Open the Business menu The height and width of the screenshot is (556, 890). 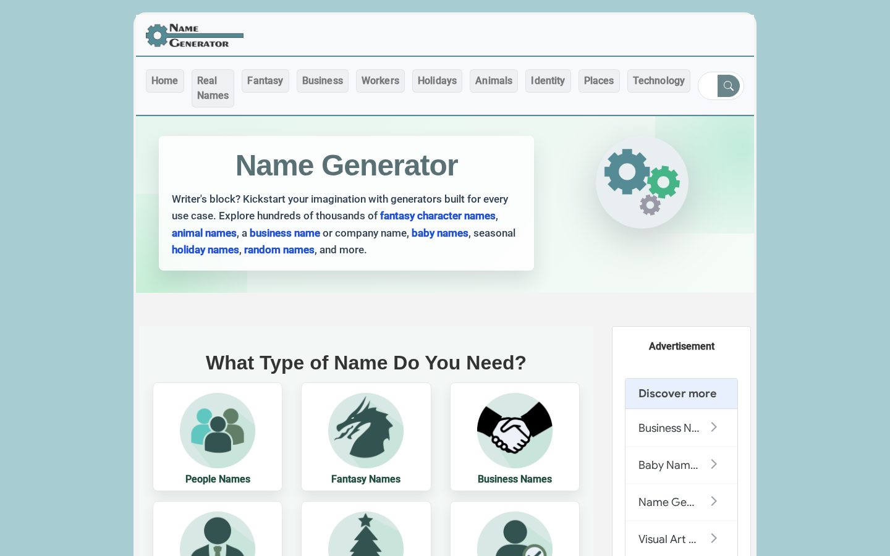323,81
